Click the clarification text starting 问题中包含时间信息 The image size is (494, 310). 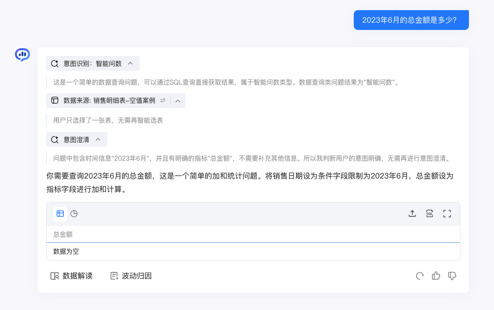[x=251, y=158]
